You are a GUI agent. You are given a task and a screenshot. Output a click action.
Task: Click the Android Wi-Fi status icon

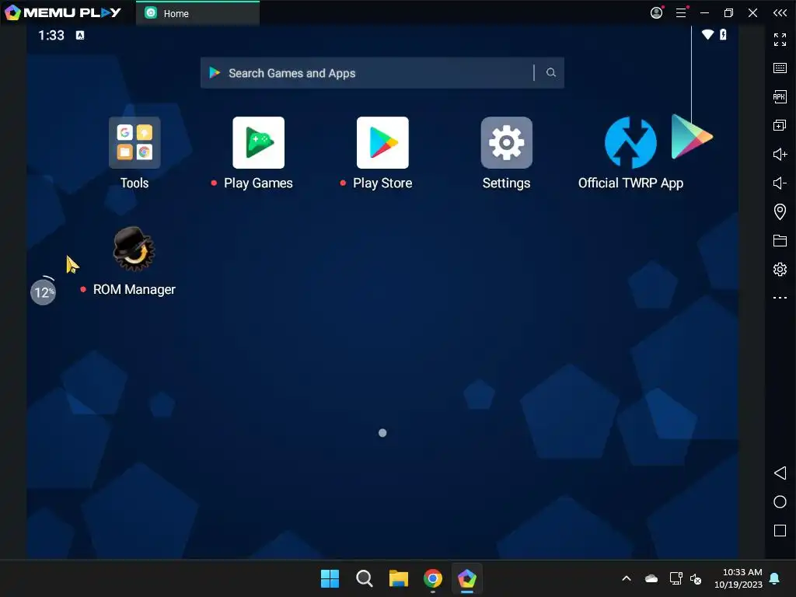pos(707,34)
